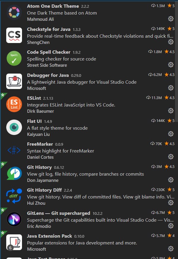Image resolution: width=178 pixels, height=259 pixels.
Task: Click the Checkstyle CS logo icon
Action: pyautogui.click(x=14, y=35)
